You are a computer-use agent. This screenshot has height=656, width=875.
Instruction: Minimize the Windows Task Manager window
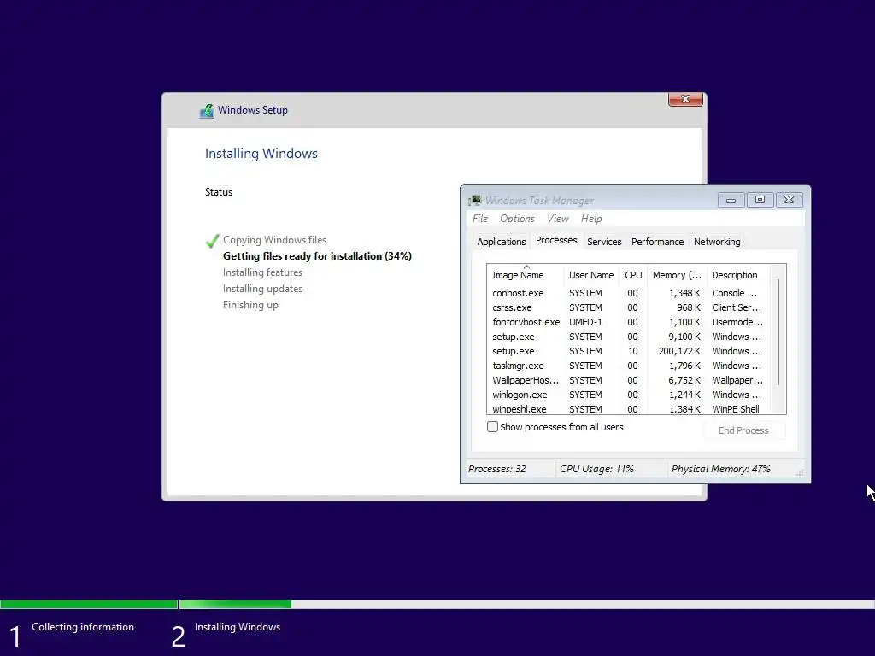(731, 200)
